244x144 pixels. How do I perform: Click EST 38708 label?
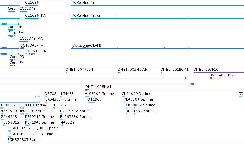(51, 94)
